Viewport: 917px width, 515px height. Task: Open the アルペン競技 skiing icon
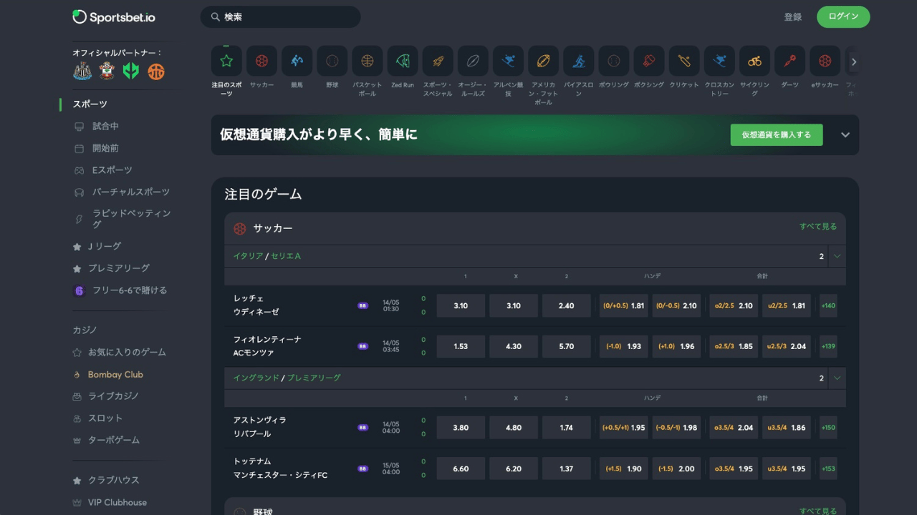pos(508,61)
